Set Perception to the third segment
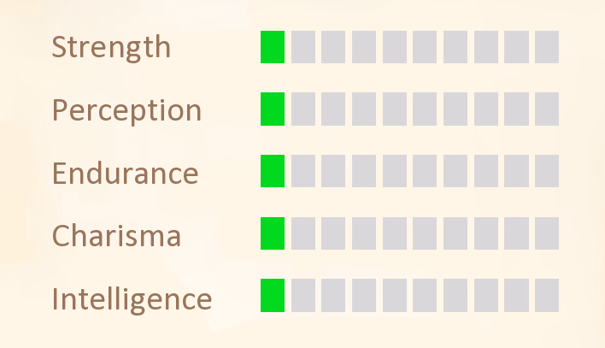The width and height of the screenshot is (605, 348). coord(333,109)
